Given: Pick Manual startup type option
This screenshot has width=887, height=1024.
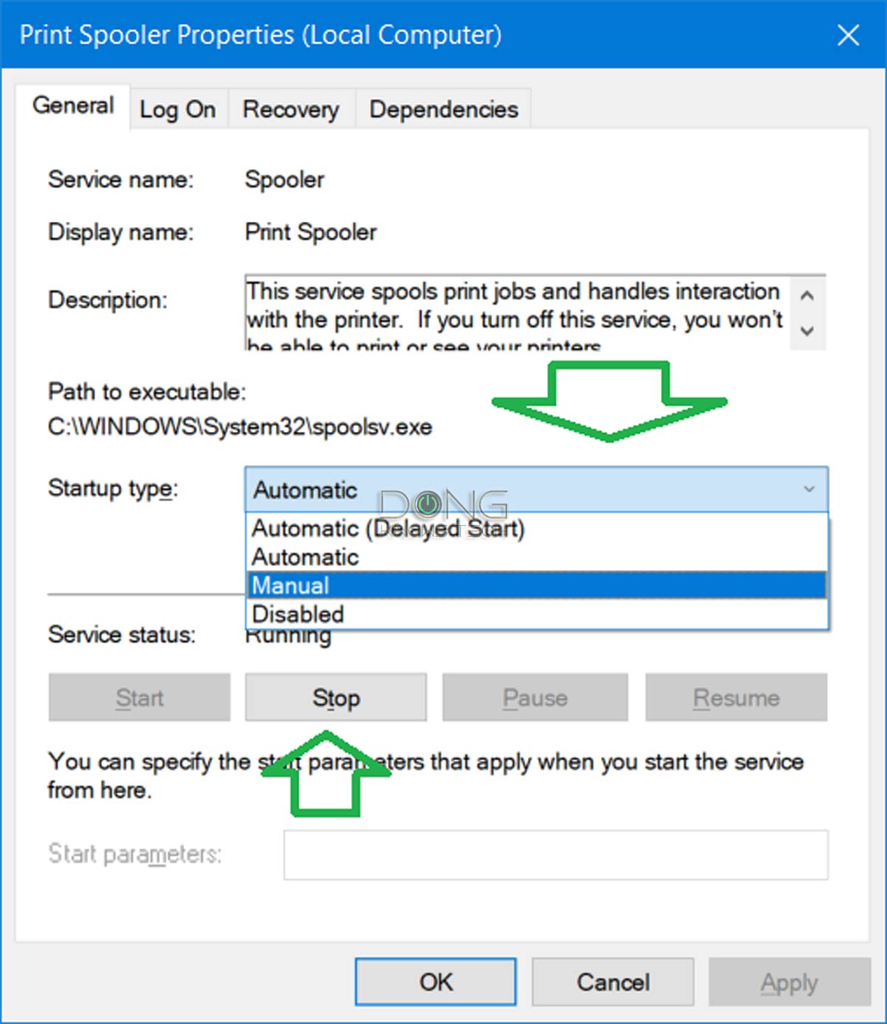Looking at the screenshot, I should (x=290, y=586).
